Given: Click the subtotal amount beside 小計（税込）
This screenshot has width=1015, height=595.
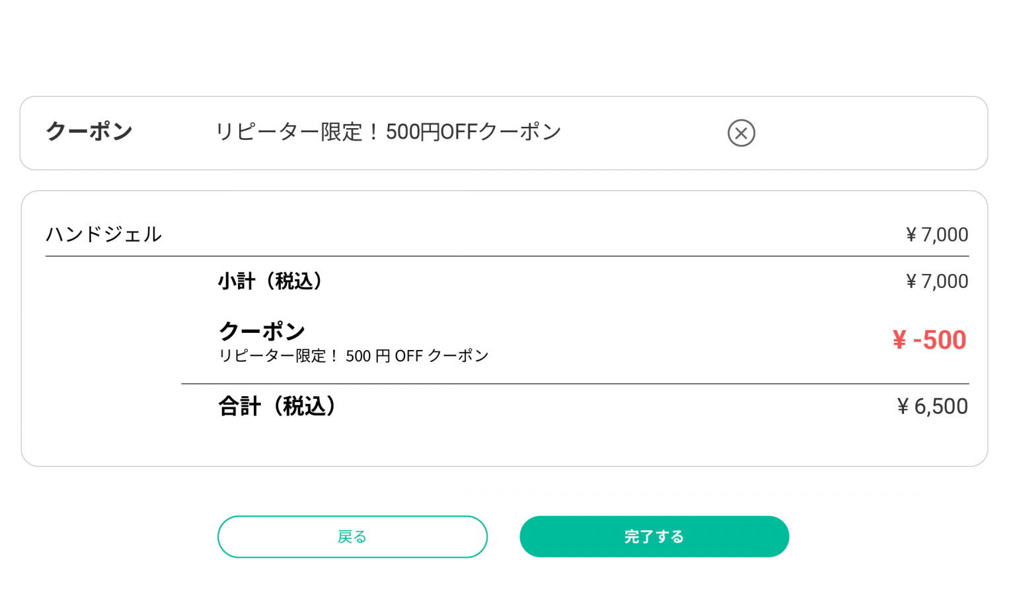Looking at the screenshot, I should click(936, 281).
